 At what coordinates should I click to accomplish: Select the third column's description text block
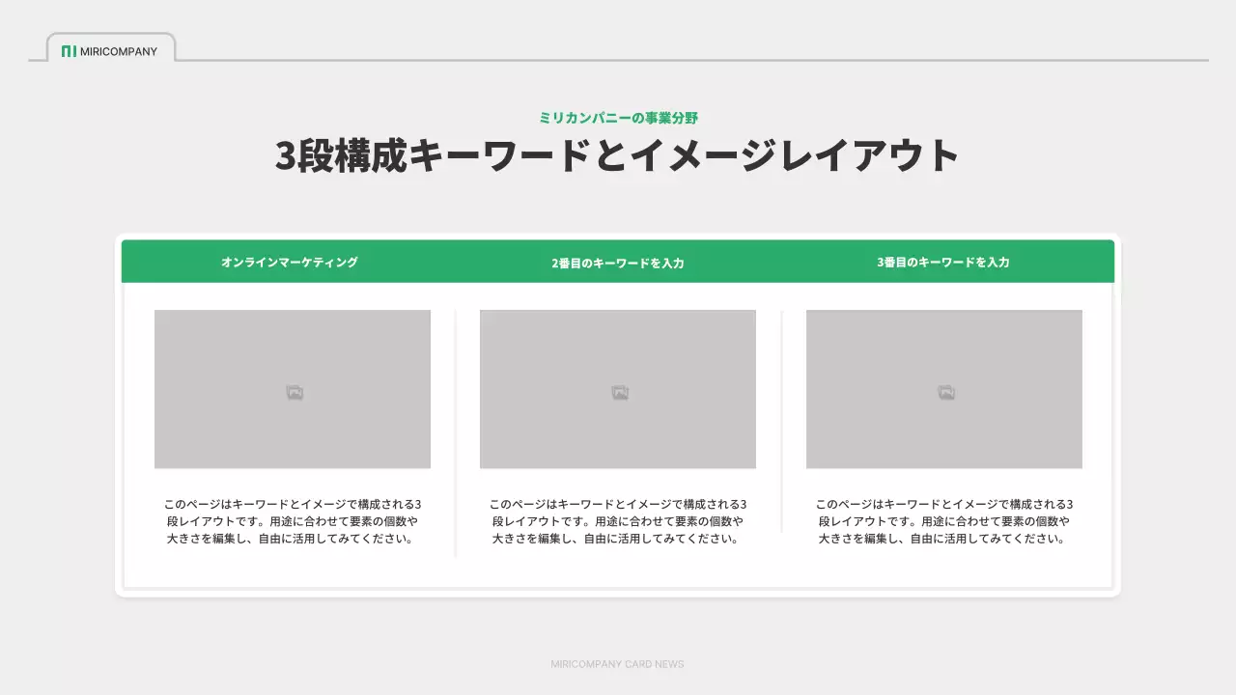[x=944, y=521]
